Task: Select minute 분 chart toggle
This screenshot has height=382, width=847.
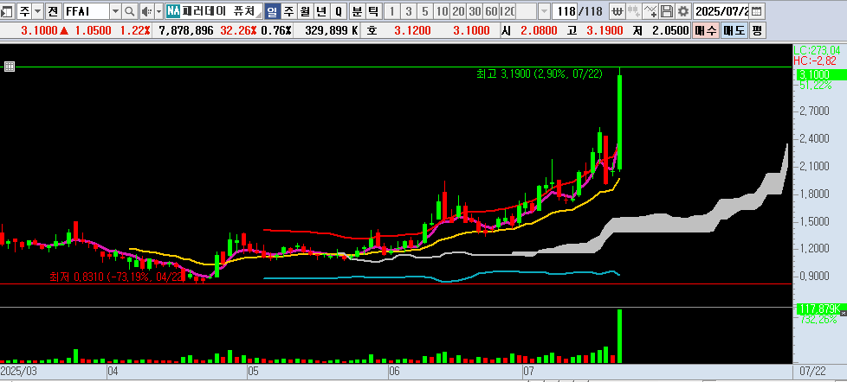Action: point(357,10)
